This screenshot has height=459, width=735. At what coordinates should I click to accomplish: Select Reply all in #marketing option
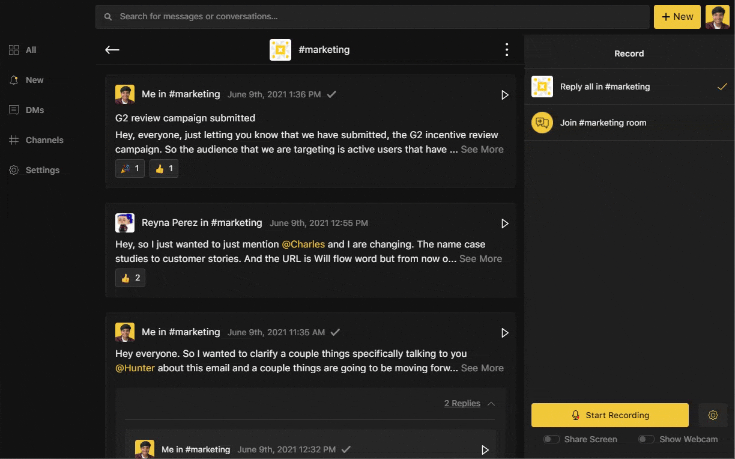pos(629,87)
